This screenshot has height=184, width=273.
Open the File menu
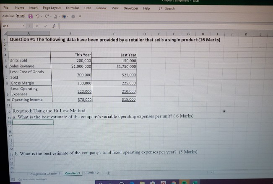pyautogui.click(x=6, y=8)
